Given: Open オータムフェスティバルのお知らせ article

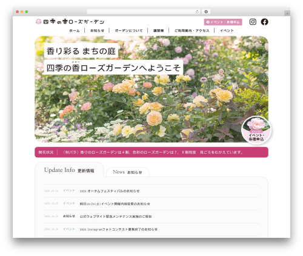Looking at the screenshot, I should (x=110, y=191).
